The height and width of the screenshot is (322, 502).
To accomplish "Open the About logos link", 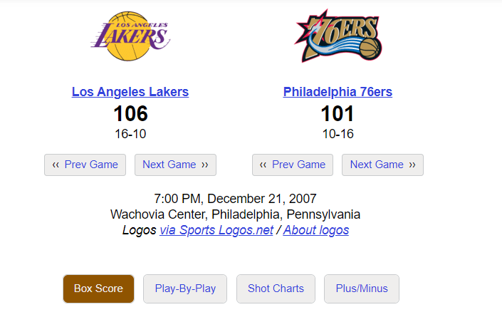I will point(316,230).
